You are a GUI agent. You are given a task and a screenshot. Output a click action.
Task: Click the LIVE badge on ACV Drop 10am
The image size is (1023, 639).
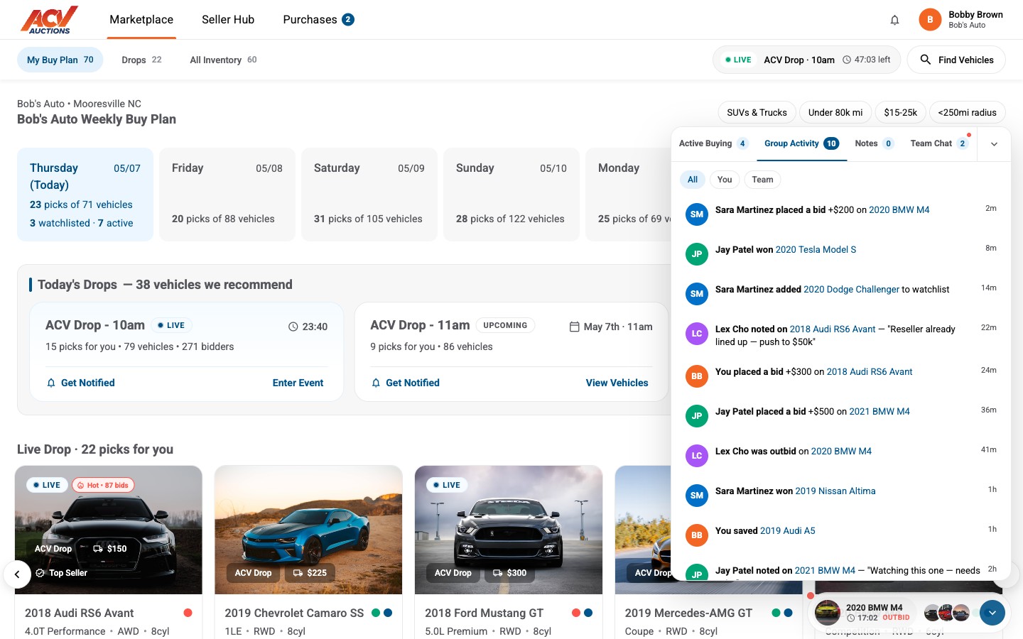point(171,325)
